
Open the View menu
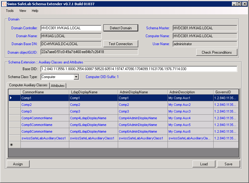(x=23, y=11)
